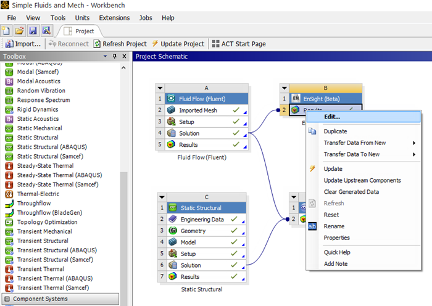Image resolution: width=432 pixels, height=306 pixels.
Task: Choose Duplicate in the context menu
Action: tap(363, 131)
